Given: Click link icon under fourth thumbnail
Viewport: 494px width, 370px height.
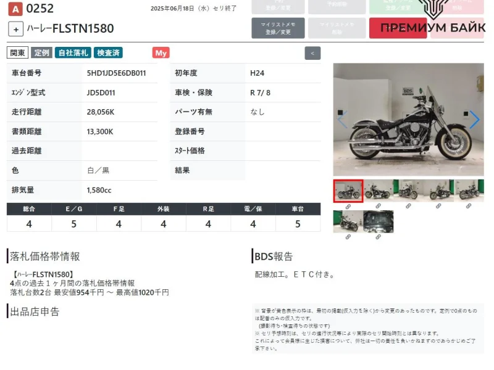Looking at the screenshot, I should (439, 207).
